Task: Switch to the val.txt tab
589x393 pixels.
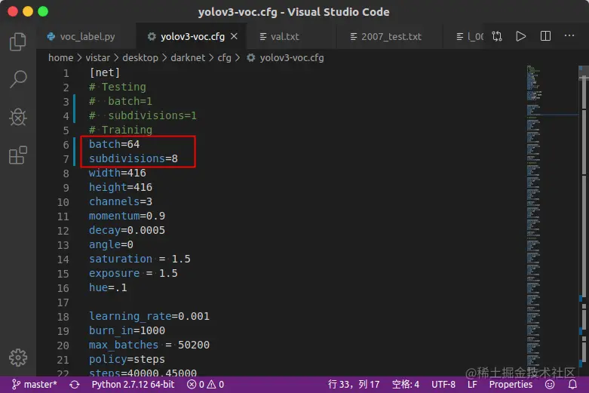Action: (280, 36)
